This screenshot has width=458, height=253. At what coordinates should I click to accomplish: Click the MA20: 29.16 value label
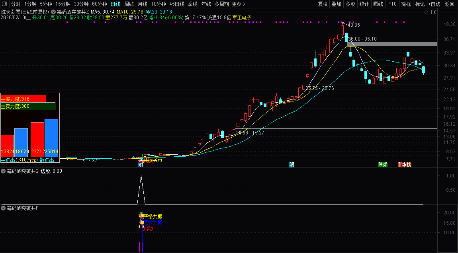pos(159,12)
